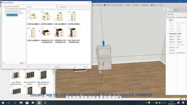Expand the Commonly used board accessory node
Screen dimensions: 187x105
[6, 9]
